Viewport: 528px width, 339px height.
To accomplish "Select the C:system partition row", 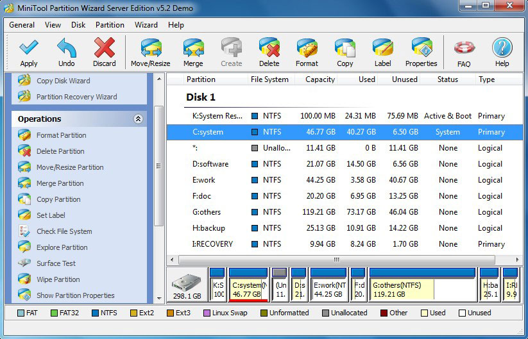I will [x=345, y=132].
